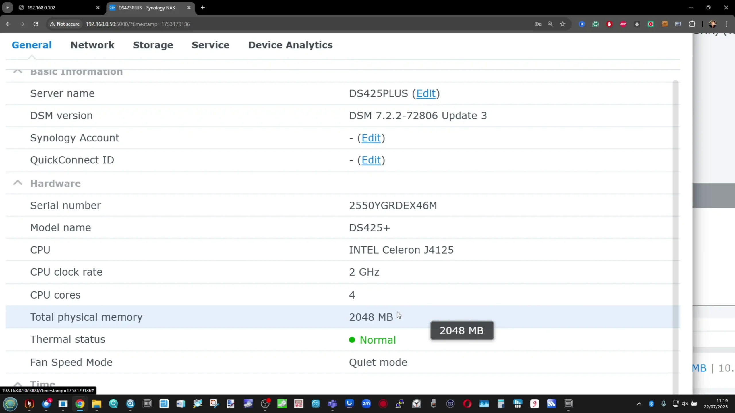735x413 pixels.
Task: Open the Extensions puzzle piece menu
Action: (x=692, y=24)
